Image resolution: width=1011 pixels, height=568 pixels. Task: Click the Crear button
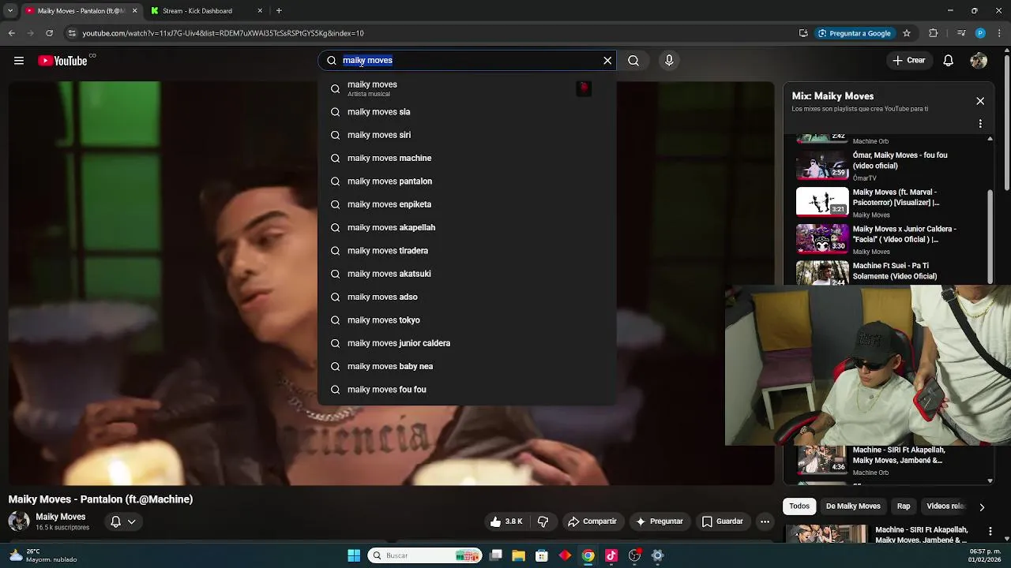pyautogui.click(x=908, y=61)
